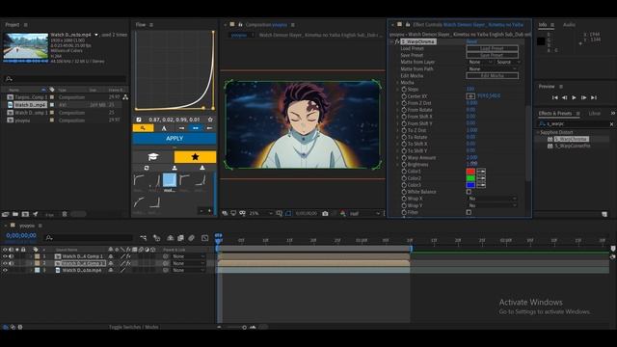This screenshot has width=617, height=347.
Task: Click the Load Preset button
Action: tap(493, 48)
